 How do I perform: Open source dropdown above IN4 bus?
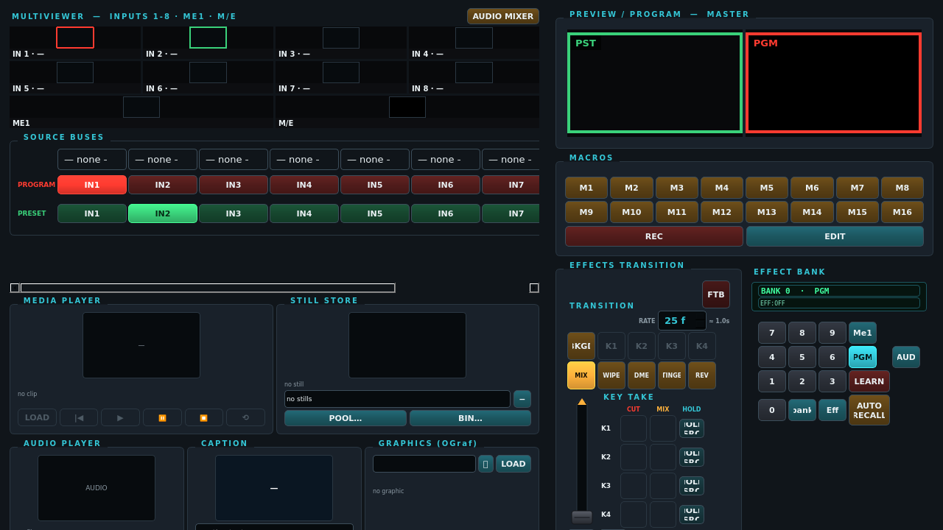[x=304, y=160]
